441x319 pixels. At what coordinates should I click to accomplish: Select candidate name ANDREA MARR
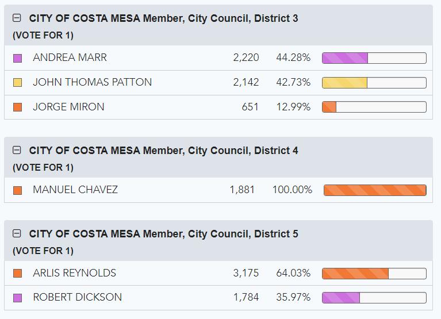70,57
